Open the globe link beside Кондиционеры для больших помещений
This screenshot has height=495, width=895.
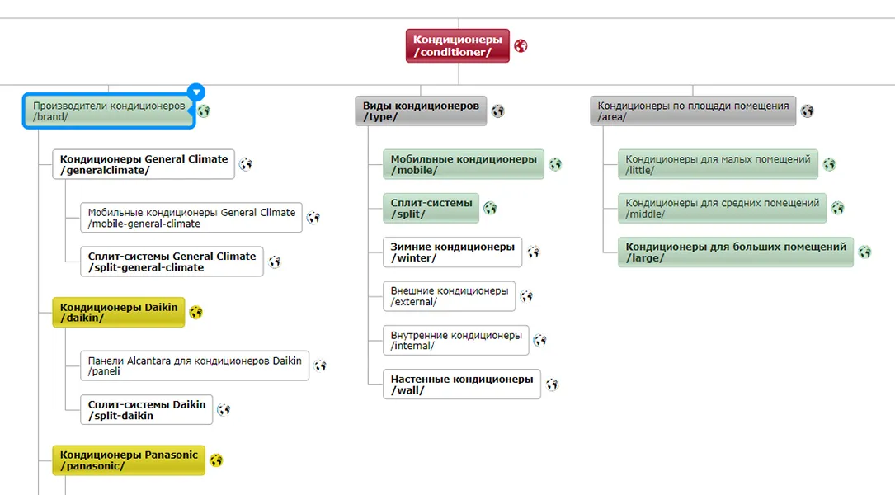864,252
